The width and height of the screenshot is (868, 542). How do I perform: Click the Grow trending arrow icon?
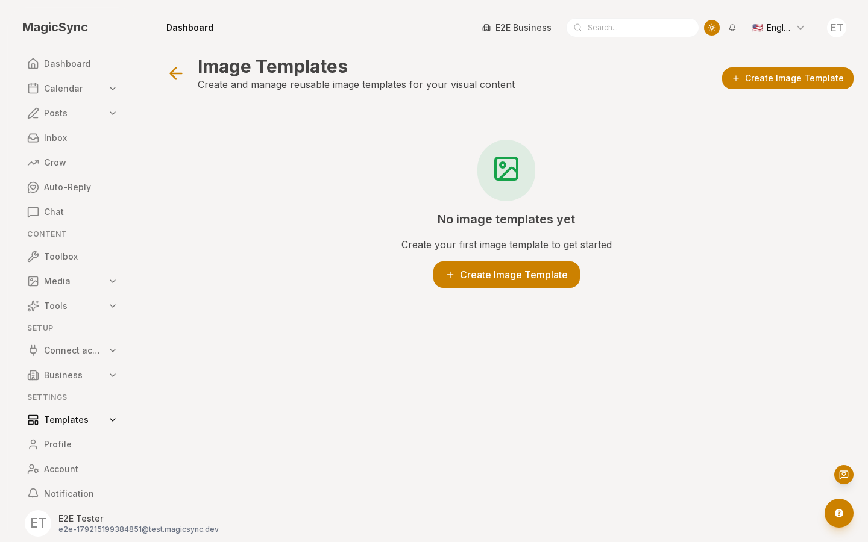coord(33,163)
